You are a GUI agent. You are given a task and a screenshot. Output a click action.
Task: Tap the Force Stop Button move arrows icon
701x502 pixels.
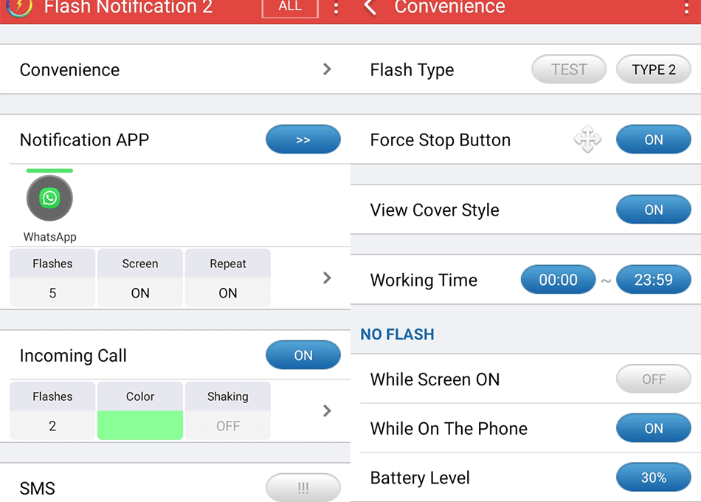point(587,139)
